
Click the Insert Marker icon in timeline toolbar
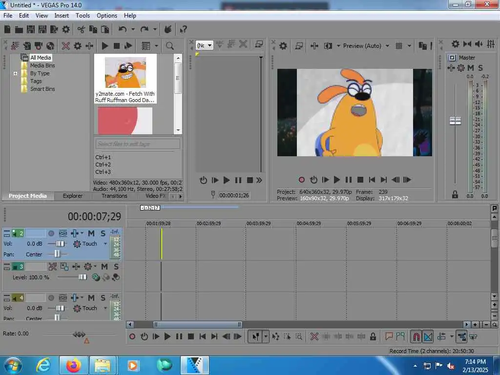[x=389, y=336]
